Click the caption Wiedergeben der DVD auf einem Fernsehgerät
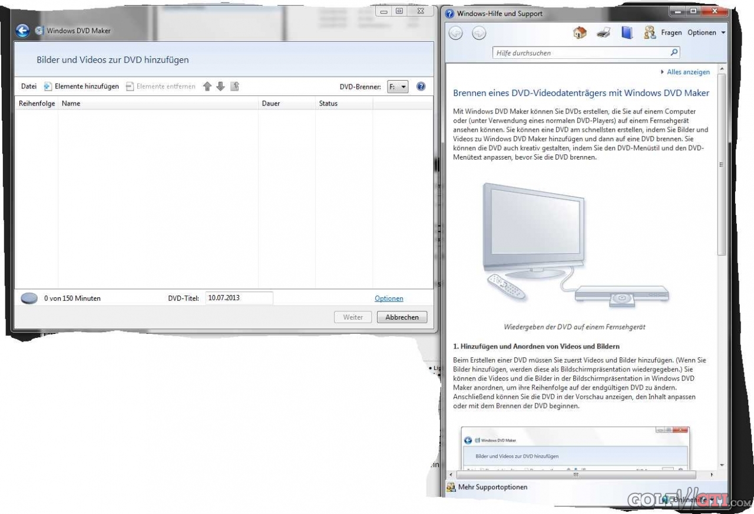The height and width of the screenshot is (514, 754). click(x=575, y=327)
